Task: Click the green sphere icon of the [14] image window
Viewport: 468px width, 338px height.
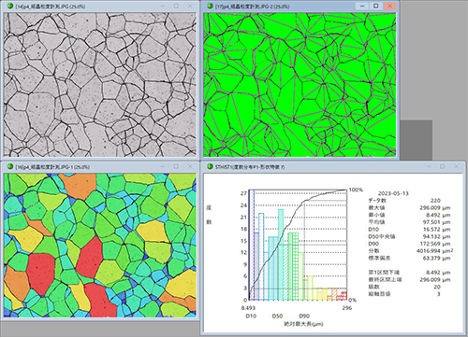Action: [9, 6]
